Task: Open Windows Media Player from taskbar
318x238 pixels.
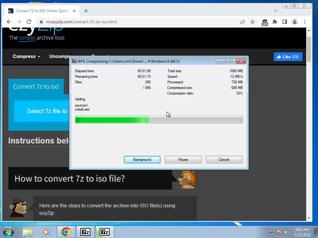Action: (46, 232)
